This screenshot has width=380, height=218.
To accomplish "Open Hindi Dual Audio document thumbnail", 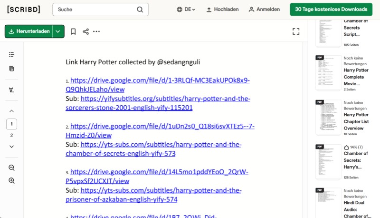I will (328, 203).
